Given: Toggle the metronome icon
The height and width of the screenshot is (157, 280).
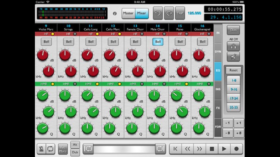Looking at the screenshot, I should [42, 149].
